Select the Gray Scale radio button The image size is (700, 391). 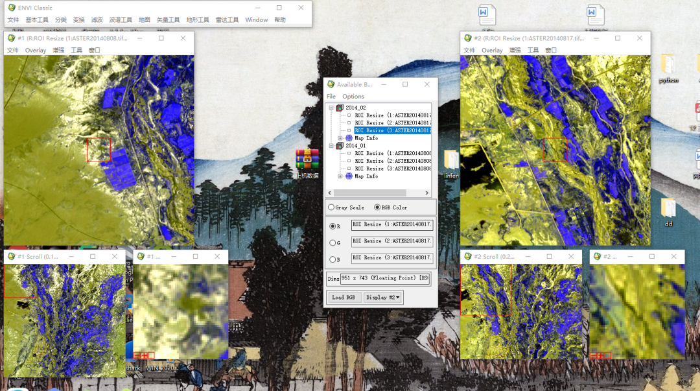coord(331,207)
